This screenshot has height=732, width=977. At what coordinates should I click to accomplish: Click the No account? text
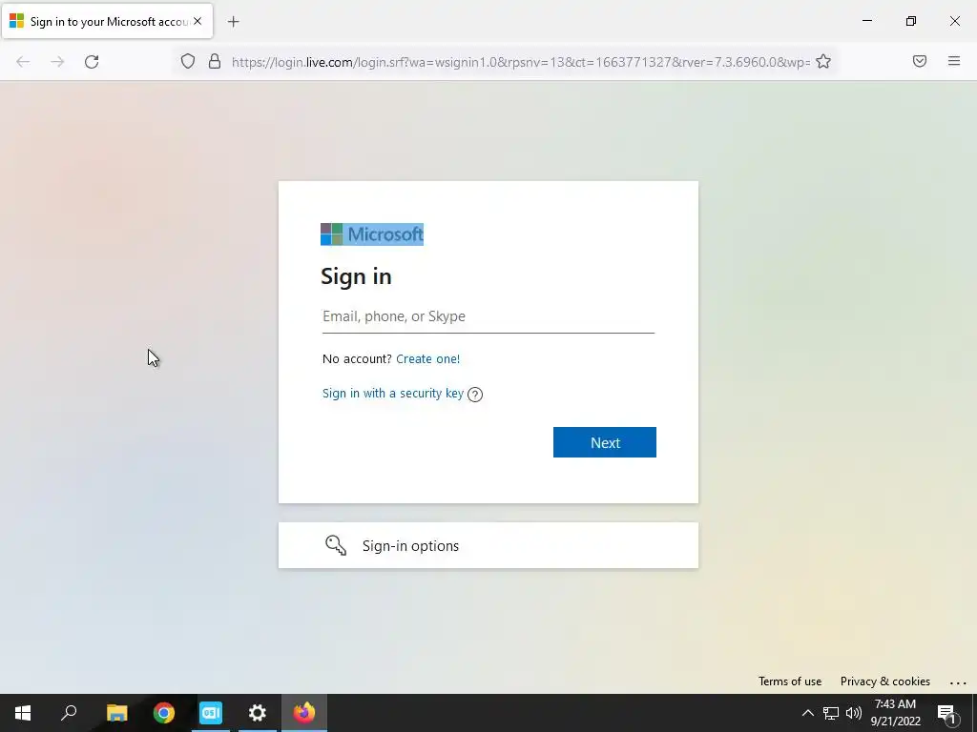[x=357, y=358]
